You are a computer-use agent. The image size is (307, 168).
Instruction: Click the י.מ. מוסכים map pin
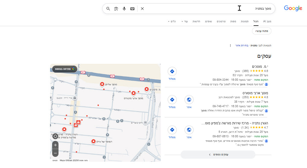click(147, 89)
